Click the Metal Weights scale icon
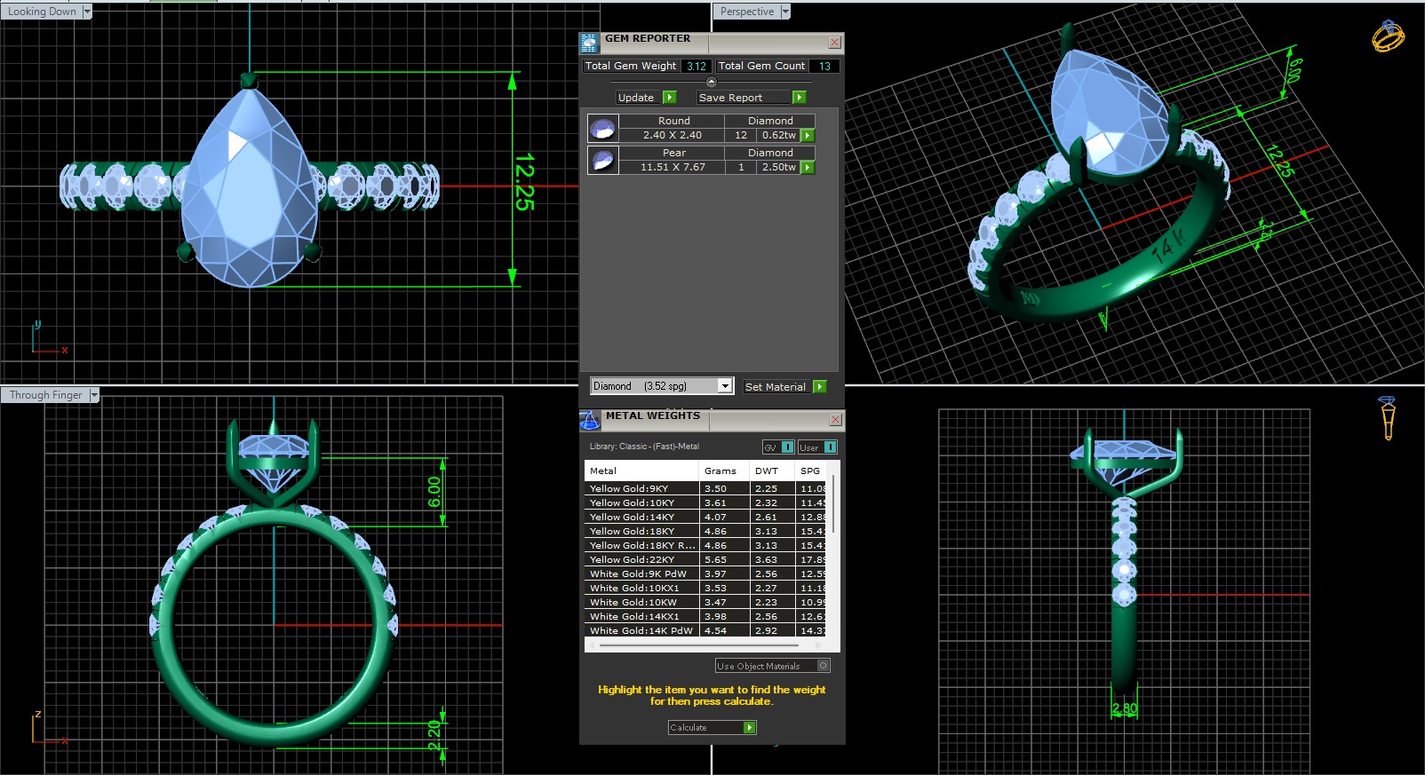The image size is (1425, 775). (x=590, y=420)
